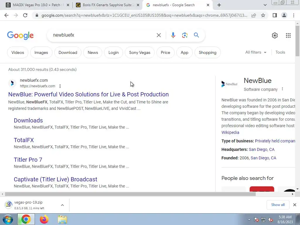
Task: Open the Windows Start menu
Action: pos(8,219)
